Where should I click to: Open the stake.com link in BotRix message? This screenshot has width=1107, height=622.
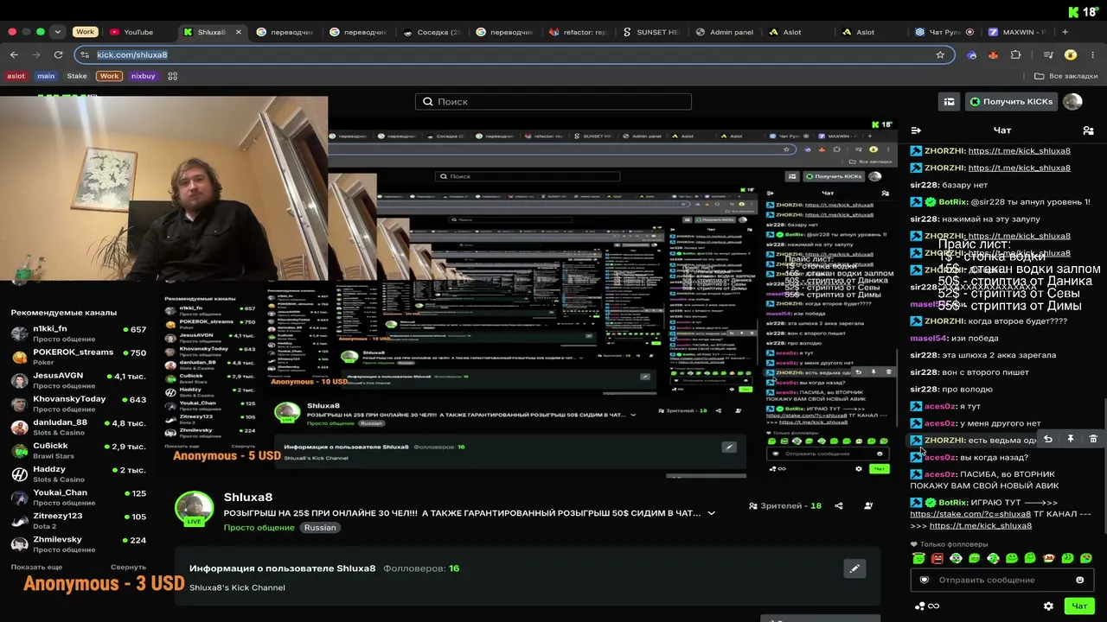click(x=970, y=514)
